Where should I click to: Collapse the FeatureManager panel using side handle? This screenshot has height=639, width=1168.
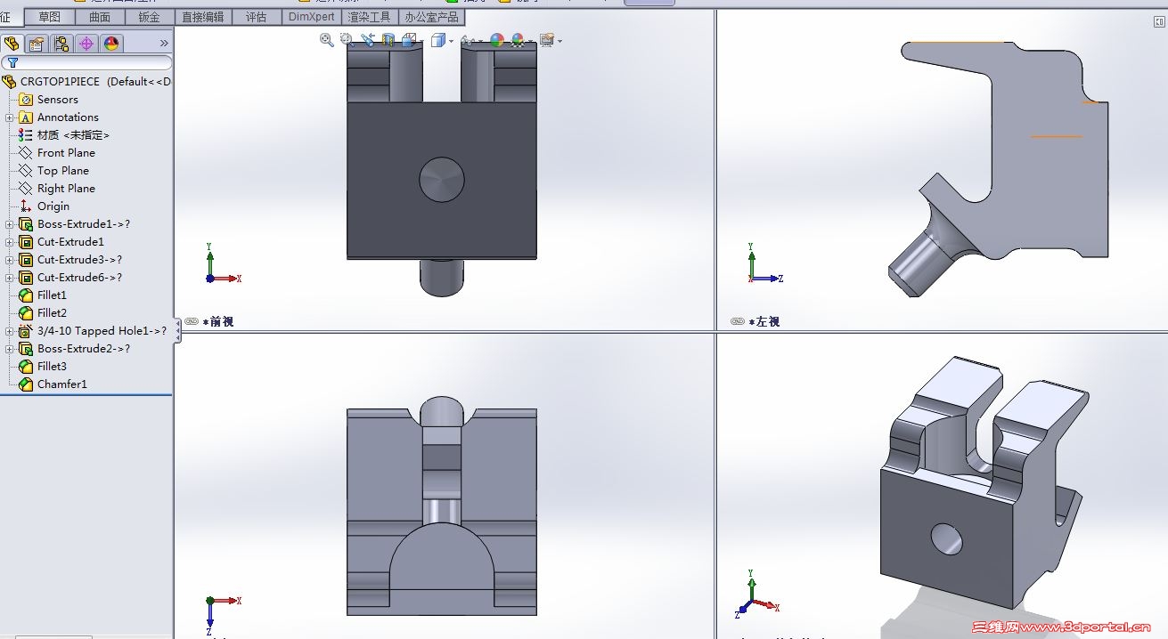coord(177,331)
